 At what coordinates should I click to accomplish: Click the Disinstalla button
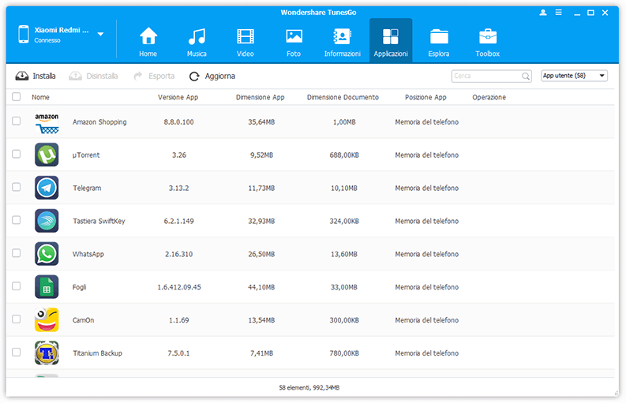93,76
